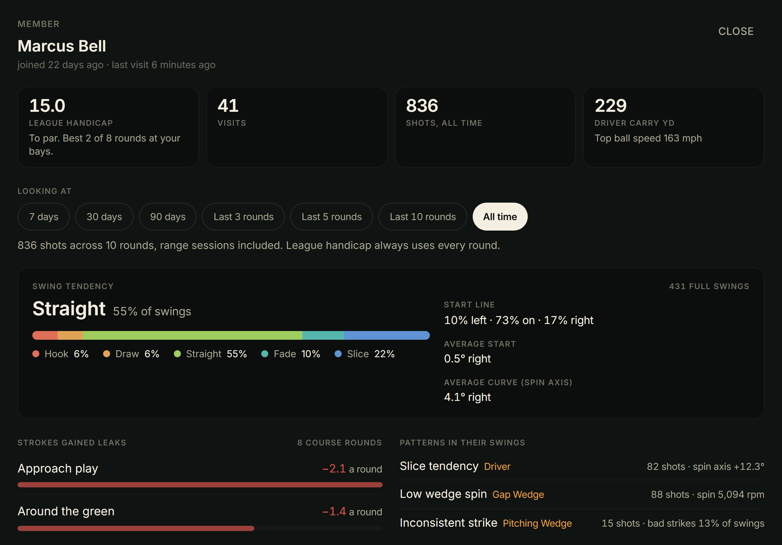Switch to the 30 days range
Viewport: 782px width, 545px height.
(104, 217)
